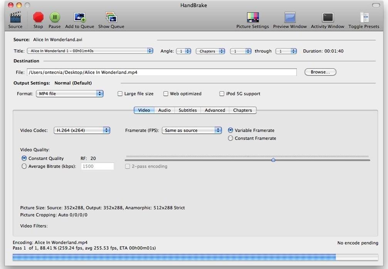
Task: Click the Pass 1 of 1 progress text
Action: [84, 248]
